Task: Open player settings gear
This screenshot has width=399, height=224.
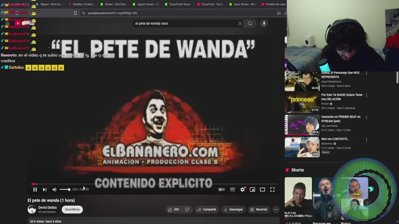Action: pos(243,189)
